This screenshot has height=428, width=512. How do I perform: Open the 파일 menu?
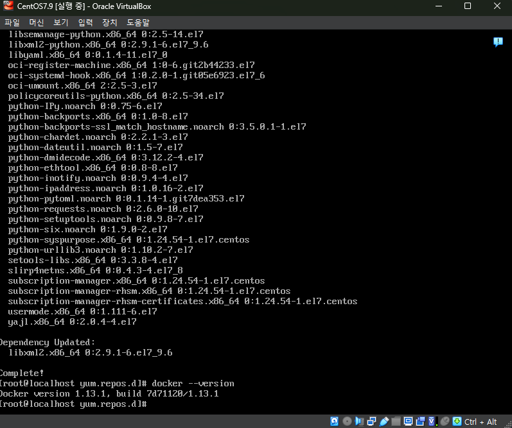pos(12,22)
